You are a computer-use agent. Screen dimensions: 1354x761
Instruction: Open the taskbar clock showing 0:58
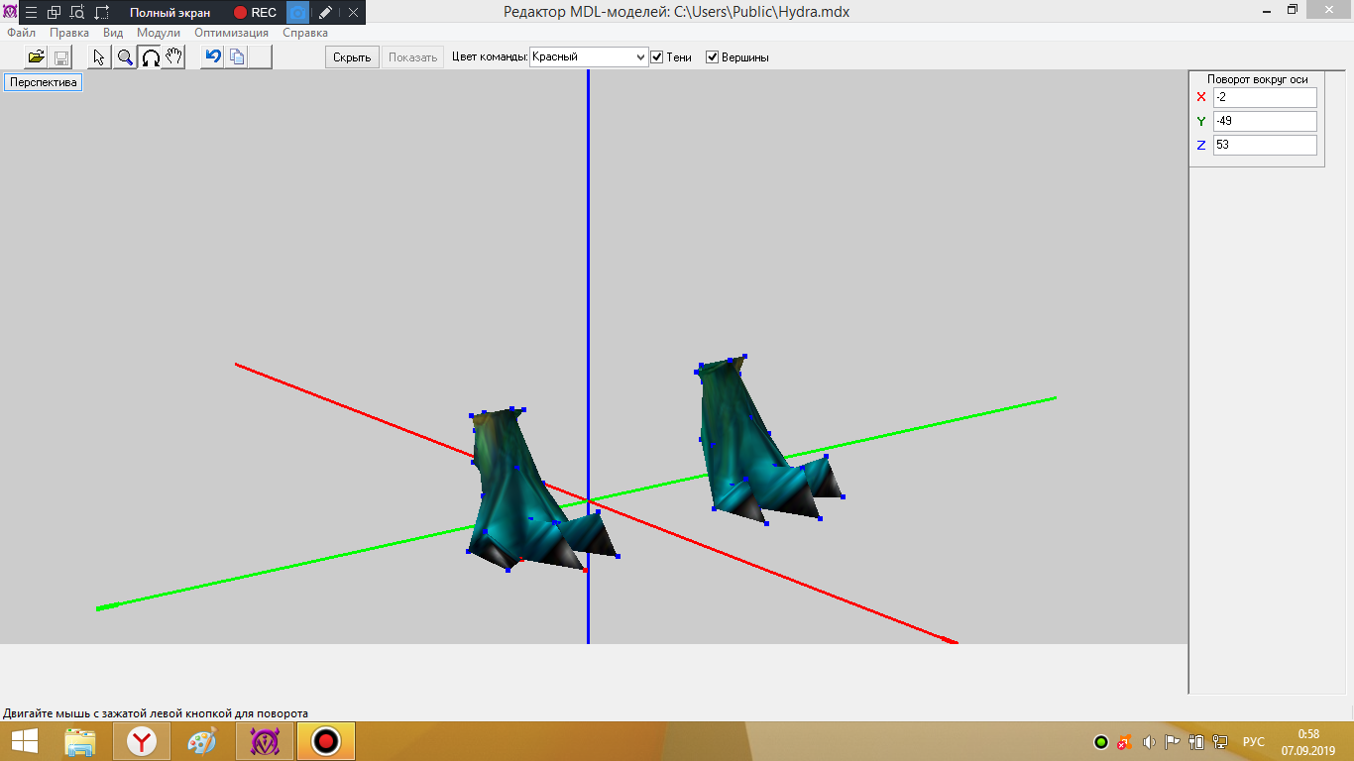tap(1308, 741)
